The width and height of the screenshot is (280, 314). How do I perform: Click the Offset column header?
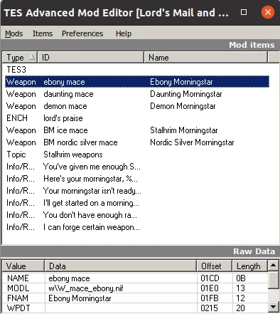214,266
